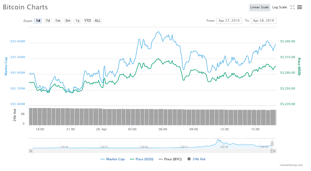
Task: Edit the To date field
Action: pos(263,21)
